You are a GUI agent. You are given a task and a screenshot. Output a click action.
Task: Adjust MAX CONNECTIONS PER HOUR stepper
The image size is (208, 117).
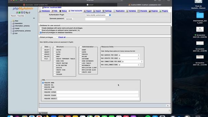[x=142, y=62]
